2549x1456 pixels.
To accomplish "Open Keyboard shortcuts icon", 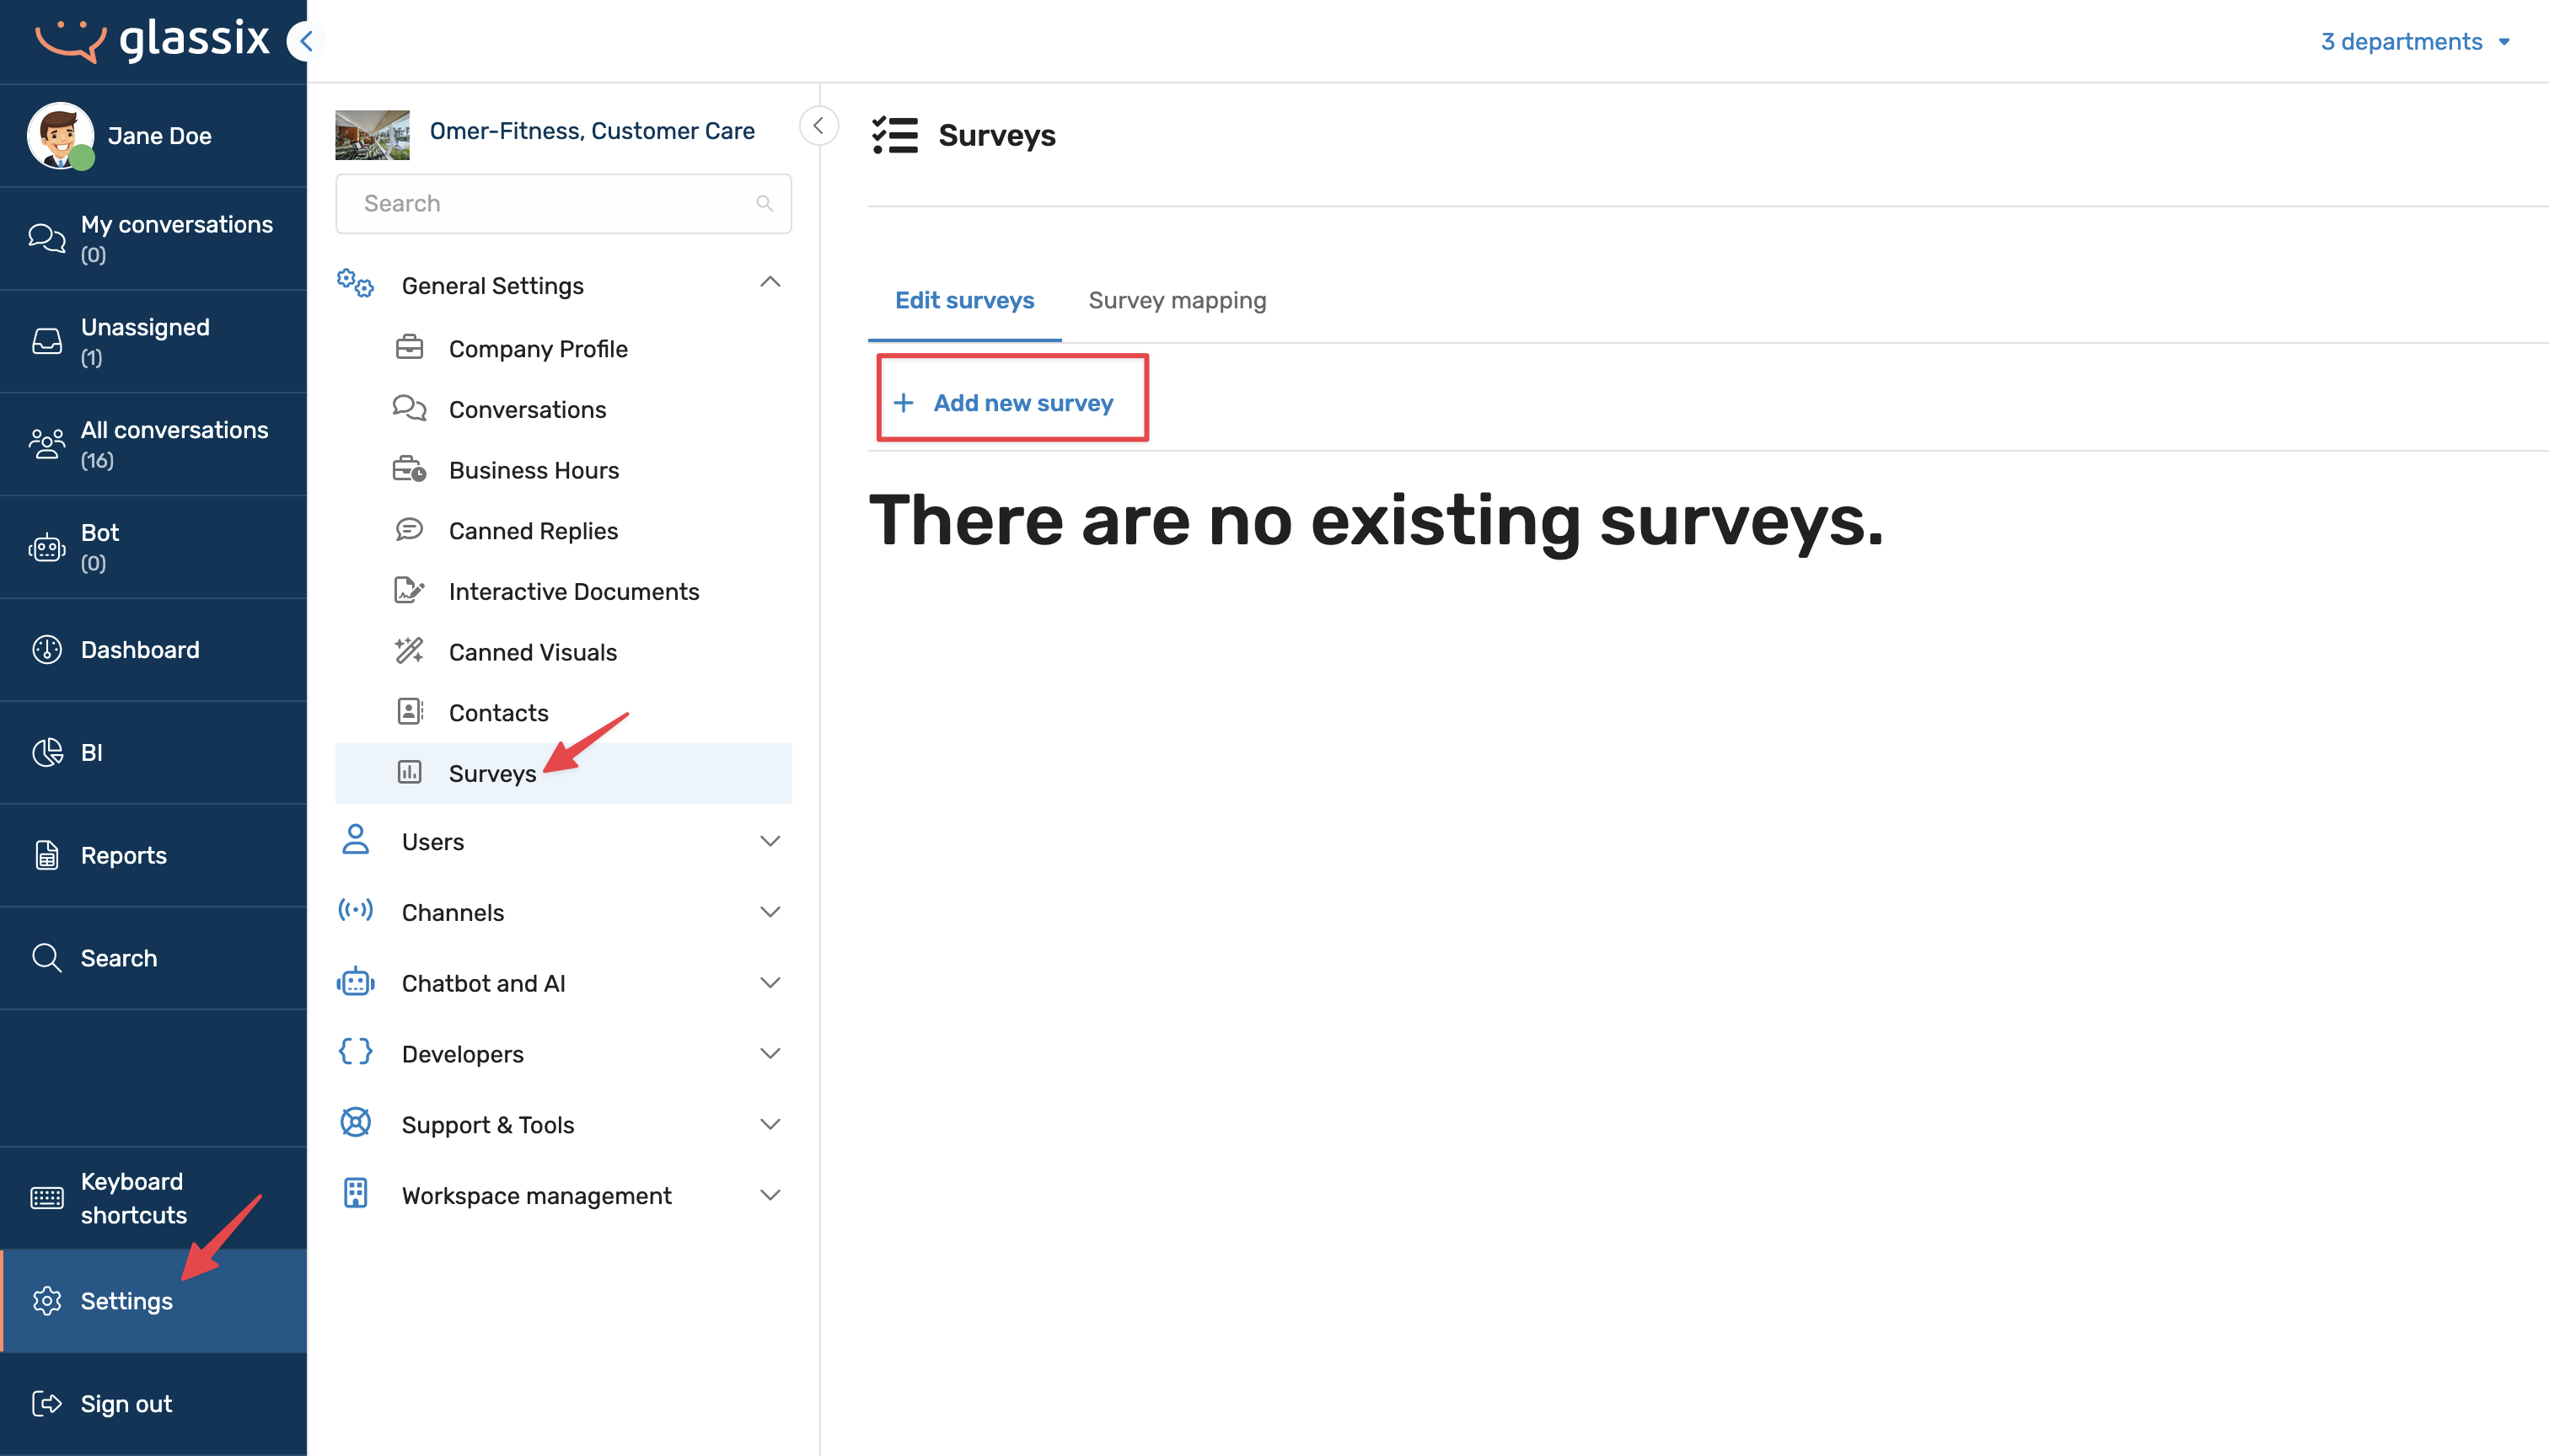I will point(47,1197).
